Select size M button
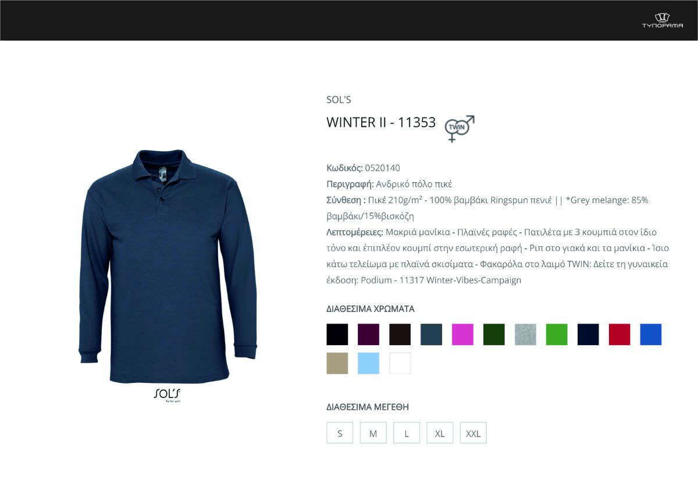 click(x=373, y=434)
